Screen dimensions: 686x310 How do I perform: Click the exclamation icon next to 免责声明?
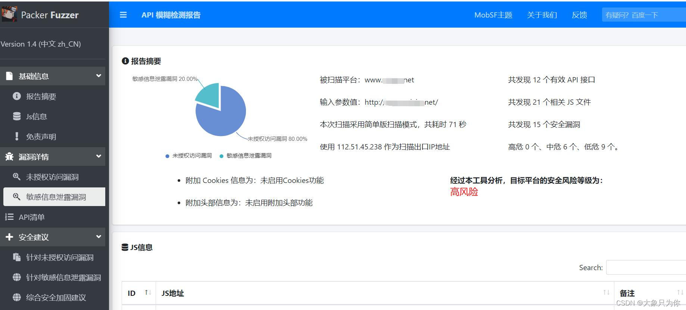tap(17, 136)
